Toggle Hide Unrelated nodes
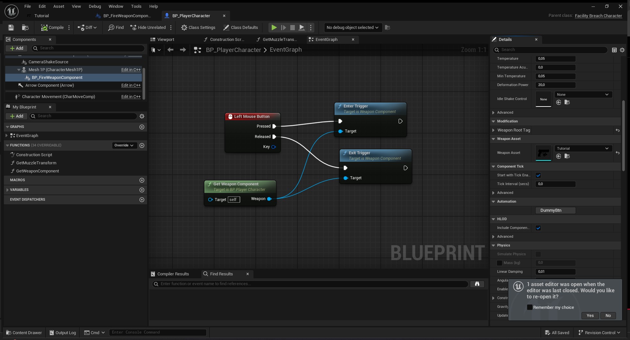The image size is (630, 340). tap(148, 28)
